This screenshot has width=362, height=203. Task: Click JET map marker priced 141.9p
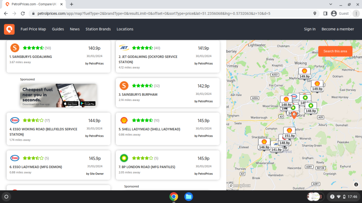click(276, 147)
